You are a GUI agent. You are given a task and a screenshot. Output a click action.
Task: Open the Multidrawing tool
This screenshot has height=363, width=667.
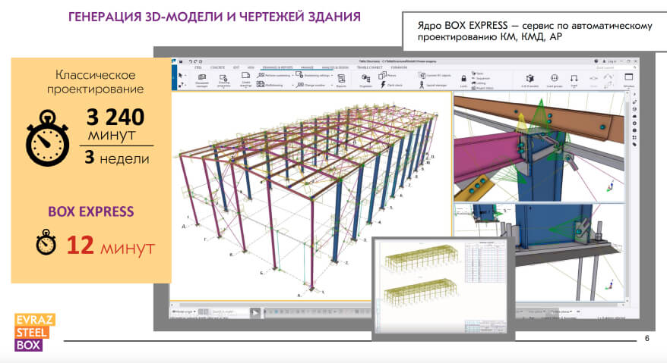[270, 85]
